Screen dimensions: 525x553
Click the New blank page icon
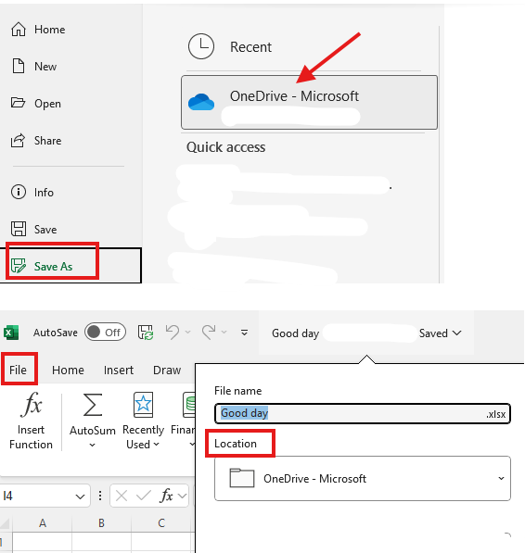click(x=19, y=66)
